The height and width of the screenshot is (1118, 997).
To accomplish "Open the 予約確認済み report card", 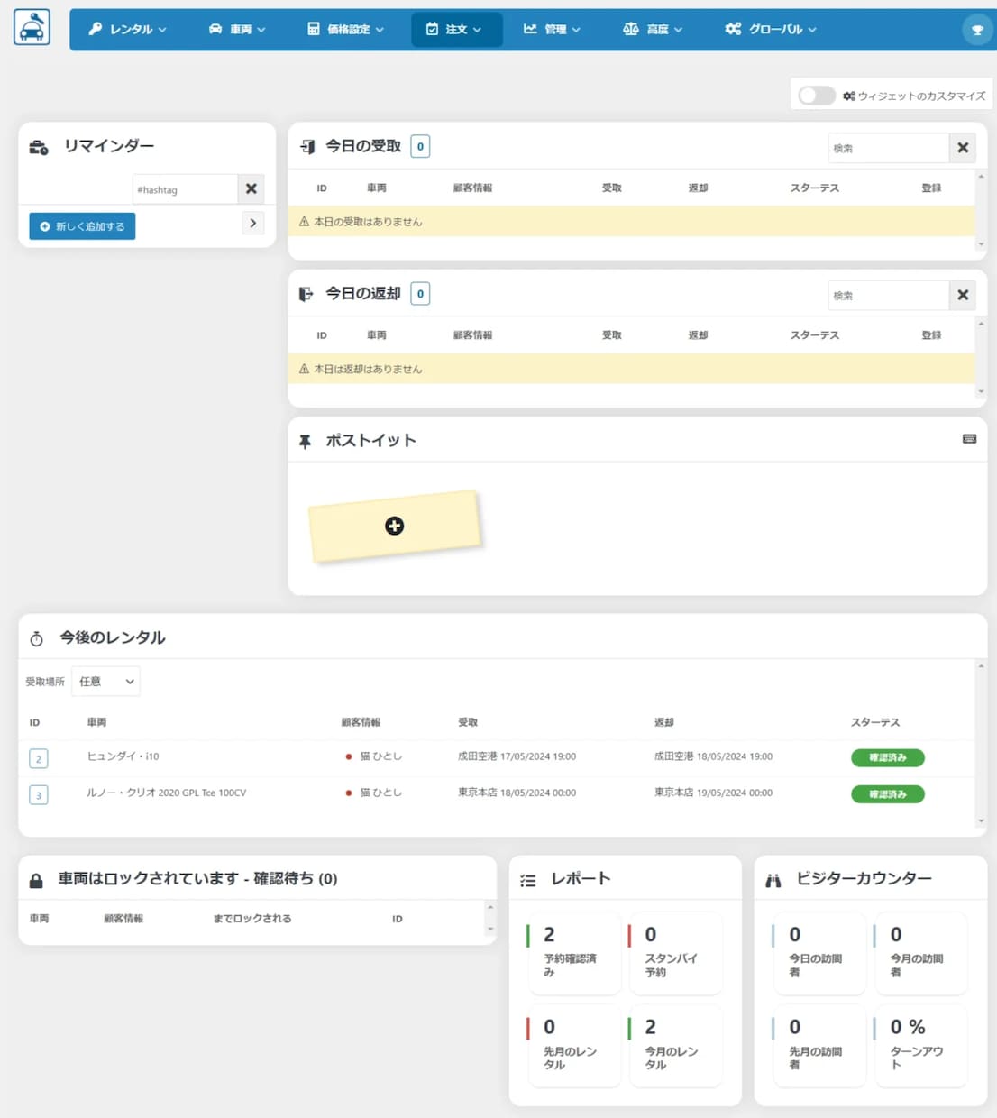I will pyautogui.click(x=573, y=952).
